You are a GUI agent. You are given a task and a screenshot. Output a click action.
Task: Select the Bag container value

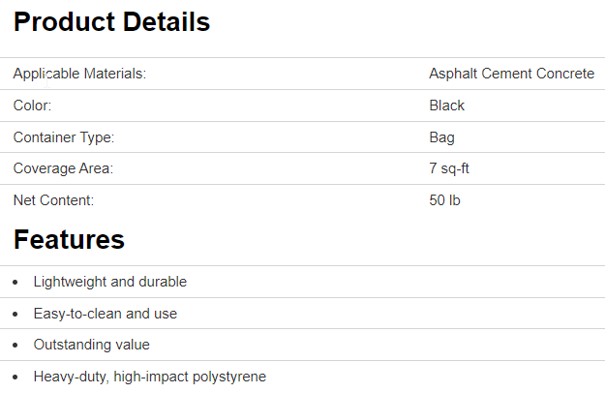click(441, 137)
